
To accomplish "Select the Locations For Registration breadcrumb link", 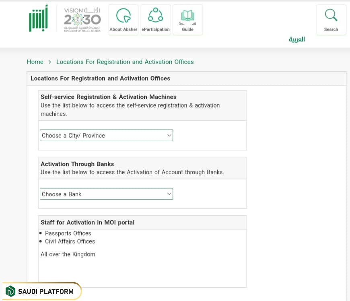I will 125,62.
